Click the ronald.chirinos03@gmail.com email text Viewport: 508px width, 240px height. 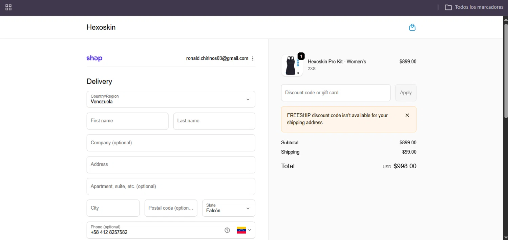[x=217, y=58]
